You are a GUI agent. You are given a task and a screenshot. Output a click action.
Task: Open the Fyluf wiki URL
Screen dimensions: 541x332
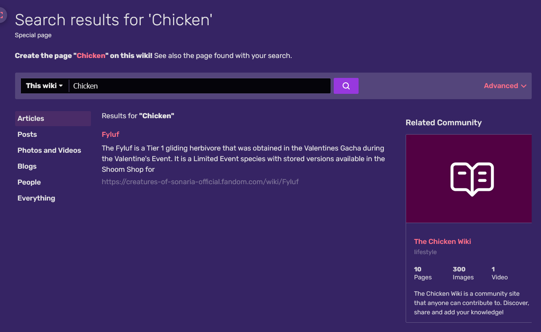click(200, 181)
